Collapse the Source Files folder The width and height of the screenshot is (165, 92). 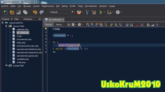(x=6, y=26)
